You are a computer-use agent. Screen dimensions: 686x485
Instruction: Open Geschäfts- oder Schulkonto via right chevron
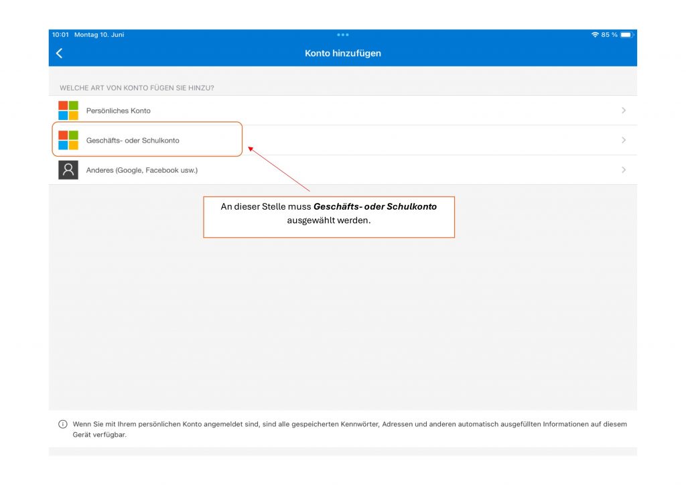click(x=624, y=140)
